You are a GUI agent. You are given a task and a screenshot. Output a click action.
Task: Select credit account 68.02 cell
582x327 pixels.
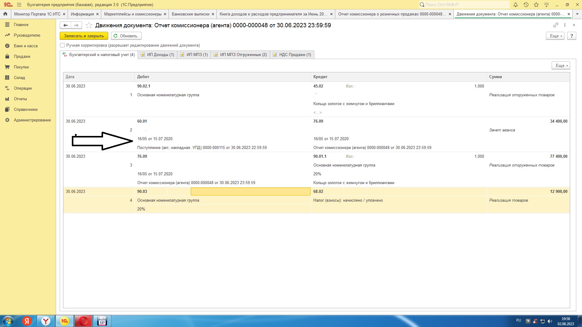pyautogui.click(x=318, y=192)
